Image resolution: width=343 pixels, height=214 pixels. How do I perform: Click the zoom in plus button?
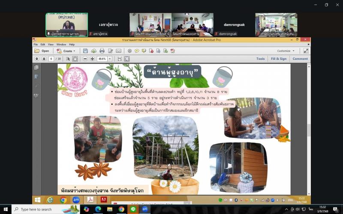click(92, 59)
